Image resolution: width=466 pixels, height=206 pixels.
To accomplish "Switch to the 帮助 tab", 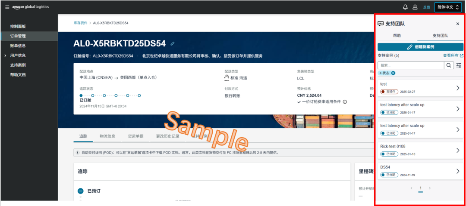I will pos(397,36).
